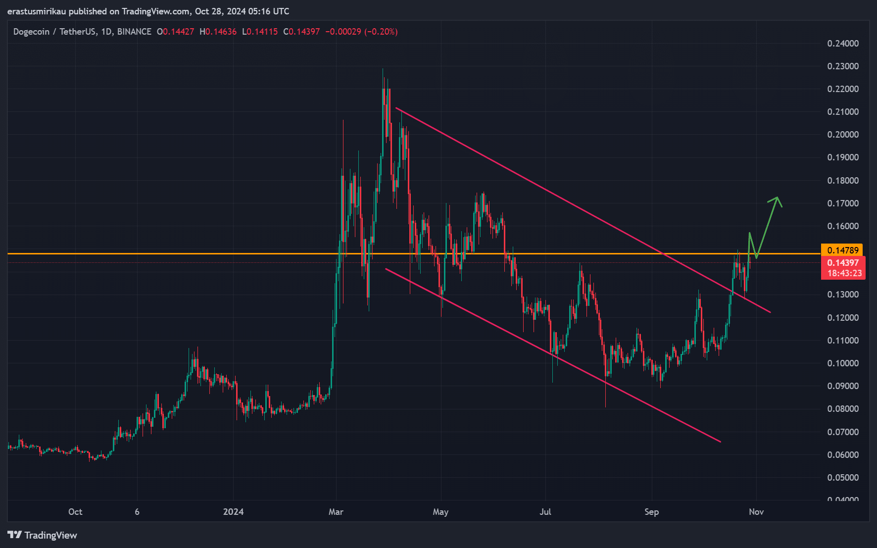Click the 0.16000 price axis label
Screen dimensions: 877x548
coord(843,226)
